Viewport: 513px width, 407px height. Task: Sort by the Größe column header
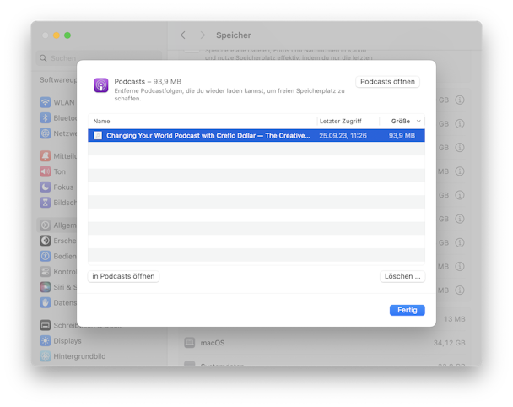point(401,121)
